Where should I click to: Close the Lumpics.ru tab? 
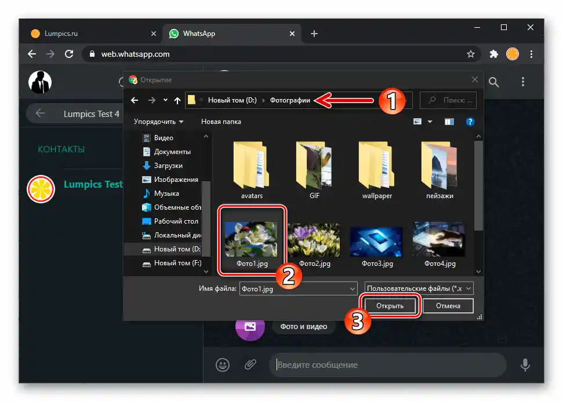pos(154,34)
